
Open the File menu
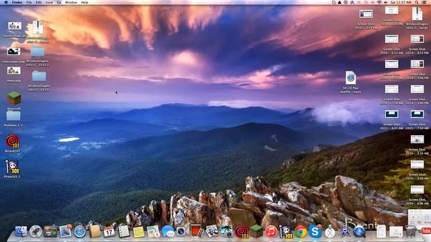tap(29, 2)
